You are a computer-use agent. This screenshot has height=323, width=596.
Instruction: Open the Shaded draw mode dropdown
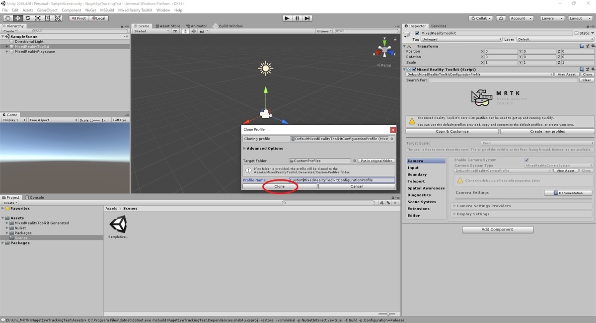(x=151, y=31)
